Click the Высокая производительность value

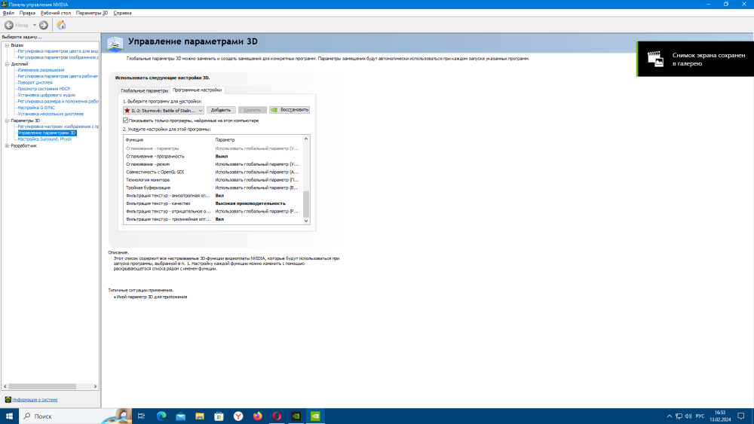tap(250, 203)
